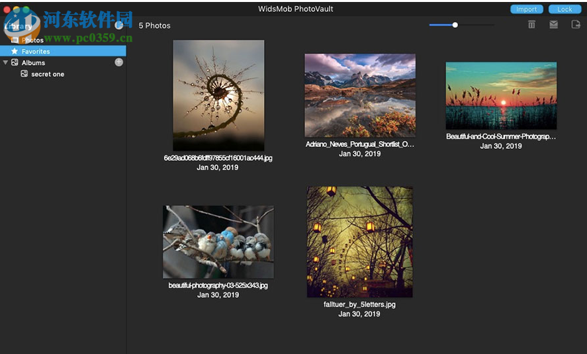The width and height of the screenshot is (587, 354).
Task: Open Photos in the Library sidebar
Action: click(32, 40)
